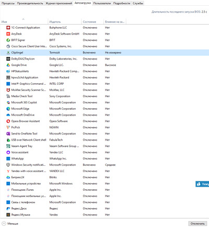Open the Службы tab
Viewport: 209px width, 229px height.
(x=138, y=3)
